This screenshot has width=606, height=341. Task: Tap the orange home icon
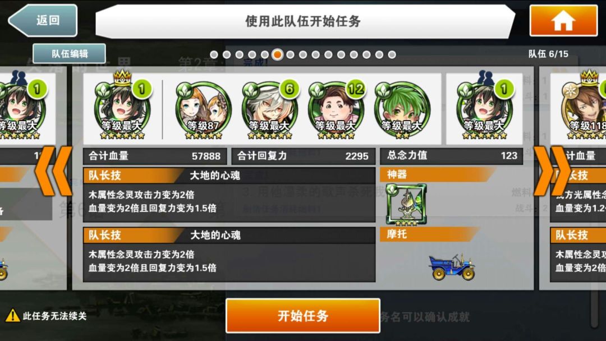(563, 20)
